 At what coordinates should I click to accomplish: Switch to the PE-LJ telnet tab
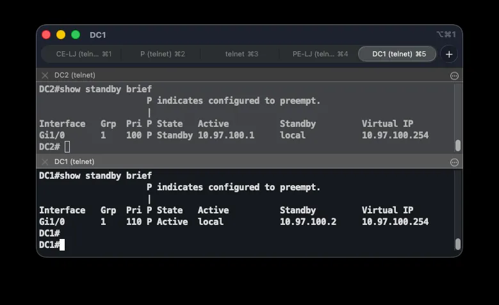[x=320, y=54]
